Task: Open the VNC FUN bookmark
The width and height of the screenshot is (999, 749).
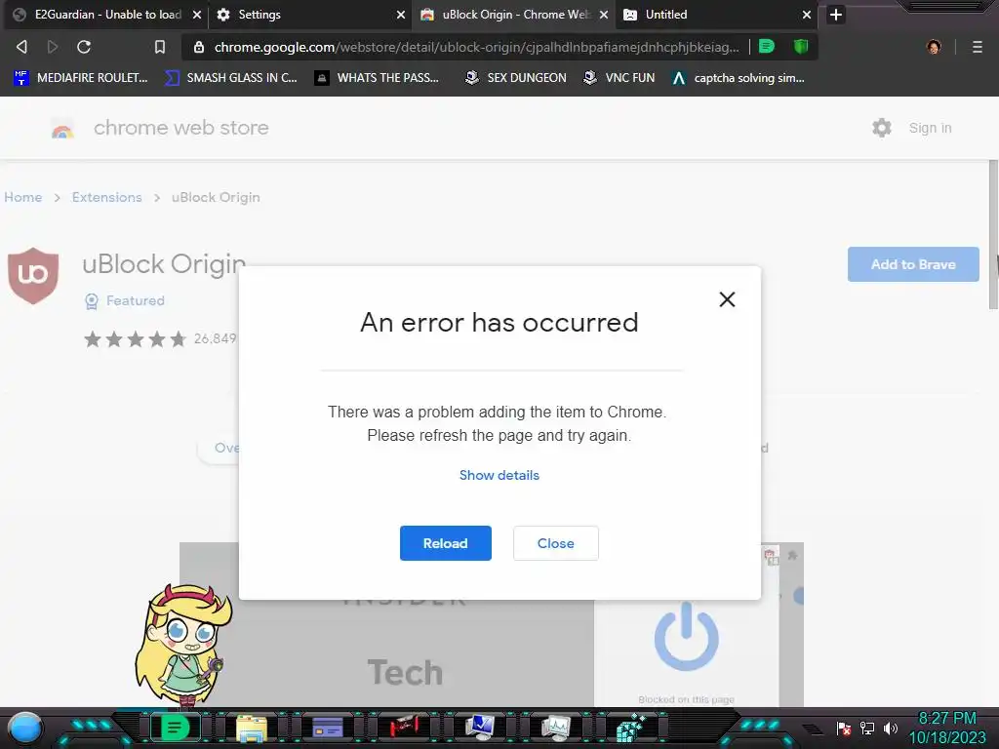Action: 619,78
